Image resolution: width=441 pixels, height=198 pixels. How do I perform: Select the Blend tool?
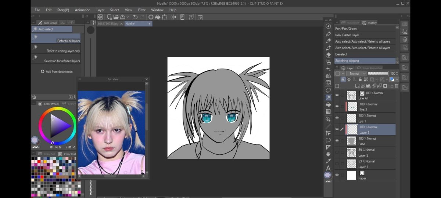coord(328,76)
